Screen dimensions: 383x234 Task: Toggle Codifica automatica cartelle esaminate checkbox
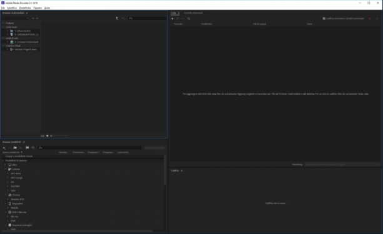click(x=324, y=19)
